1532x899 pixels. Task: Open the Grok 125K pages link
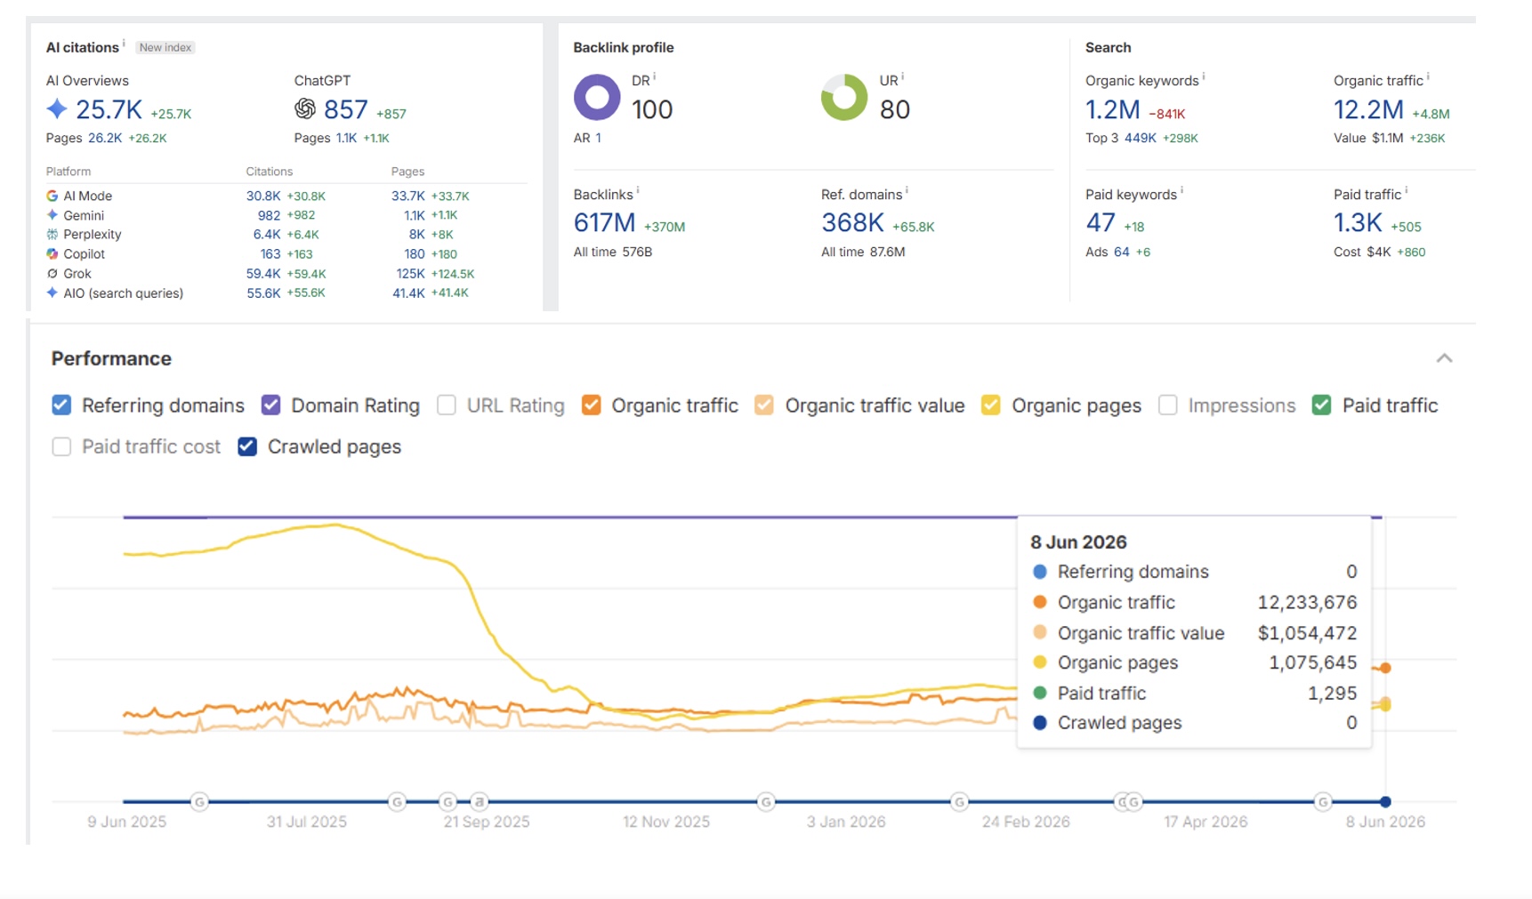(x=411, y=274)
